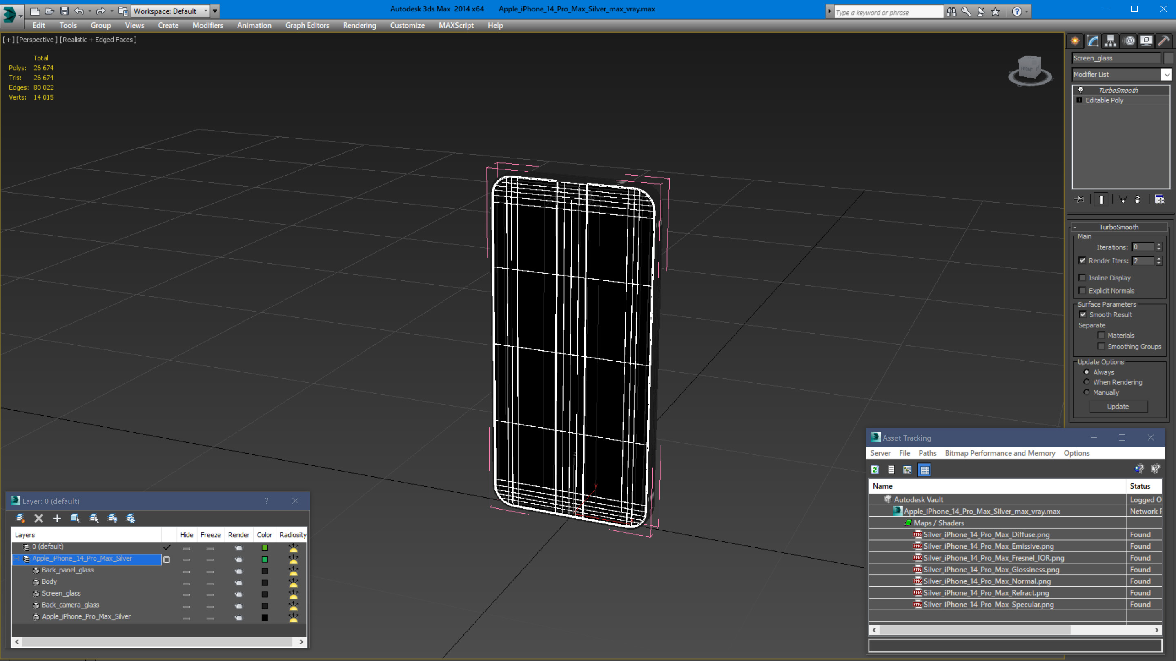Click Freeze/Unfreeze All Layers icon
The image size is (1176, 661).
(131, 518)
